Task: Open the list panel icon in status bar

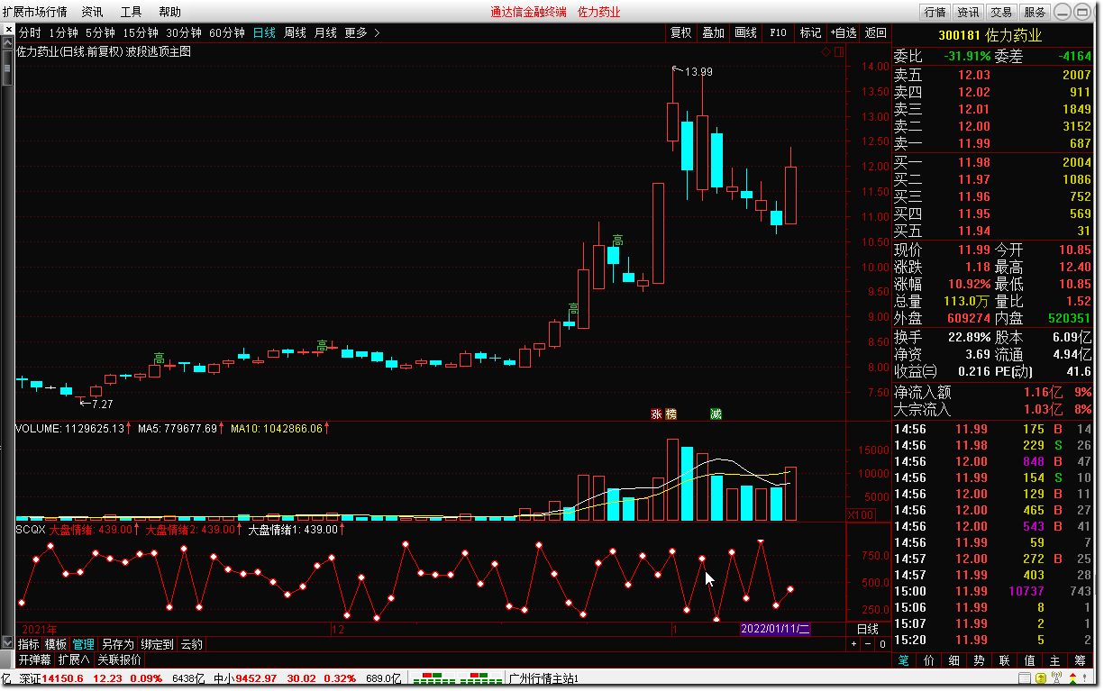Action: click(1025, 678)
